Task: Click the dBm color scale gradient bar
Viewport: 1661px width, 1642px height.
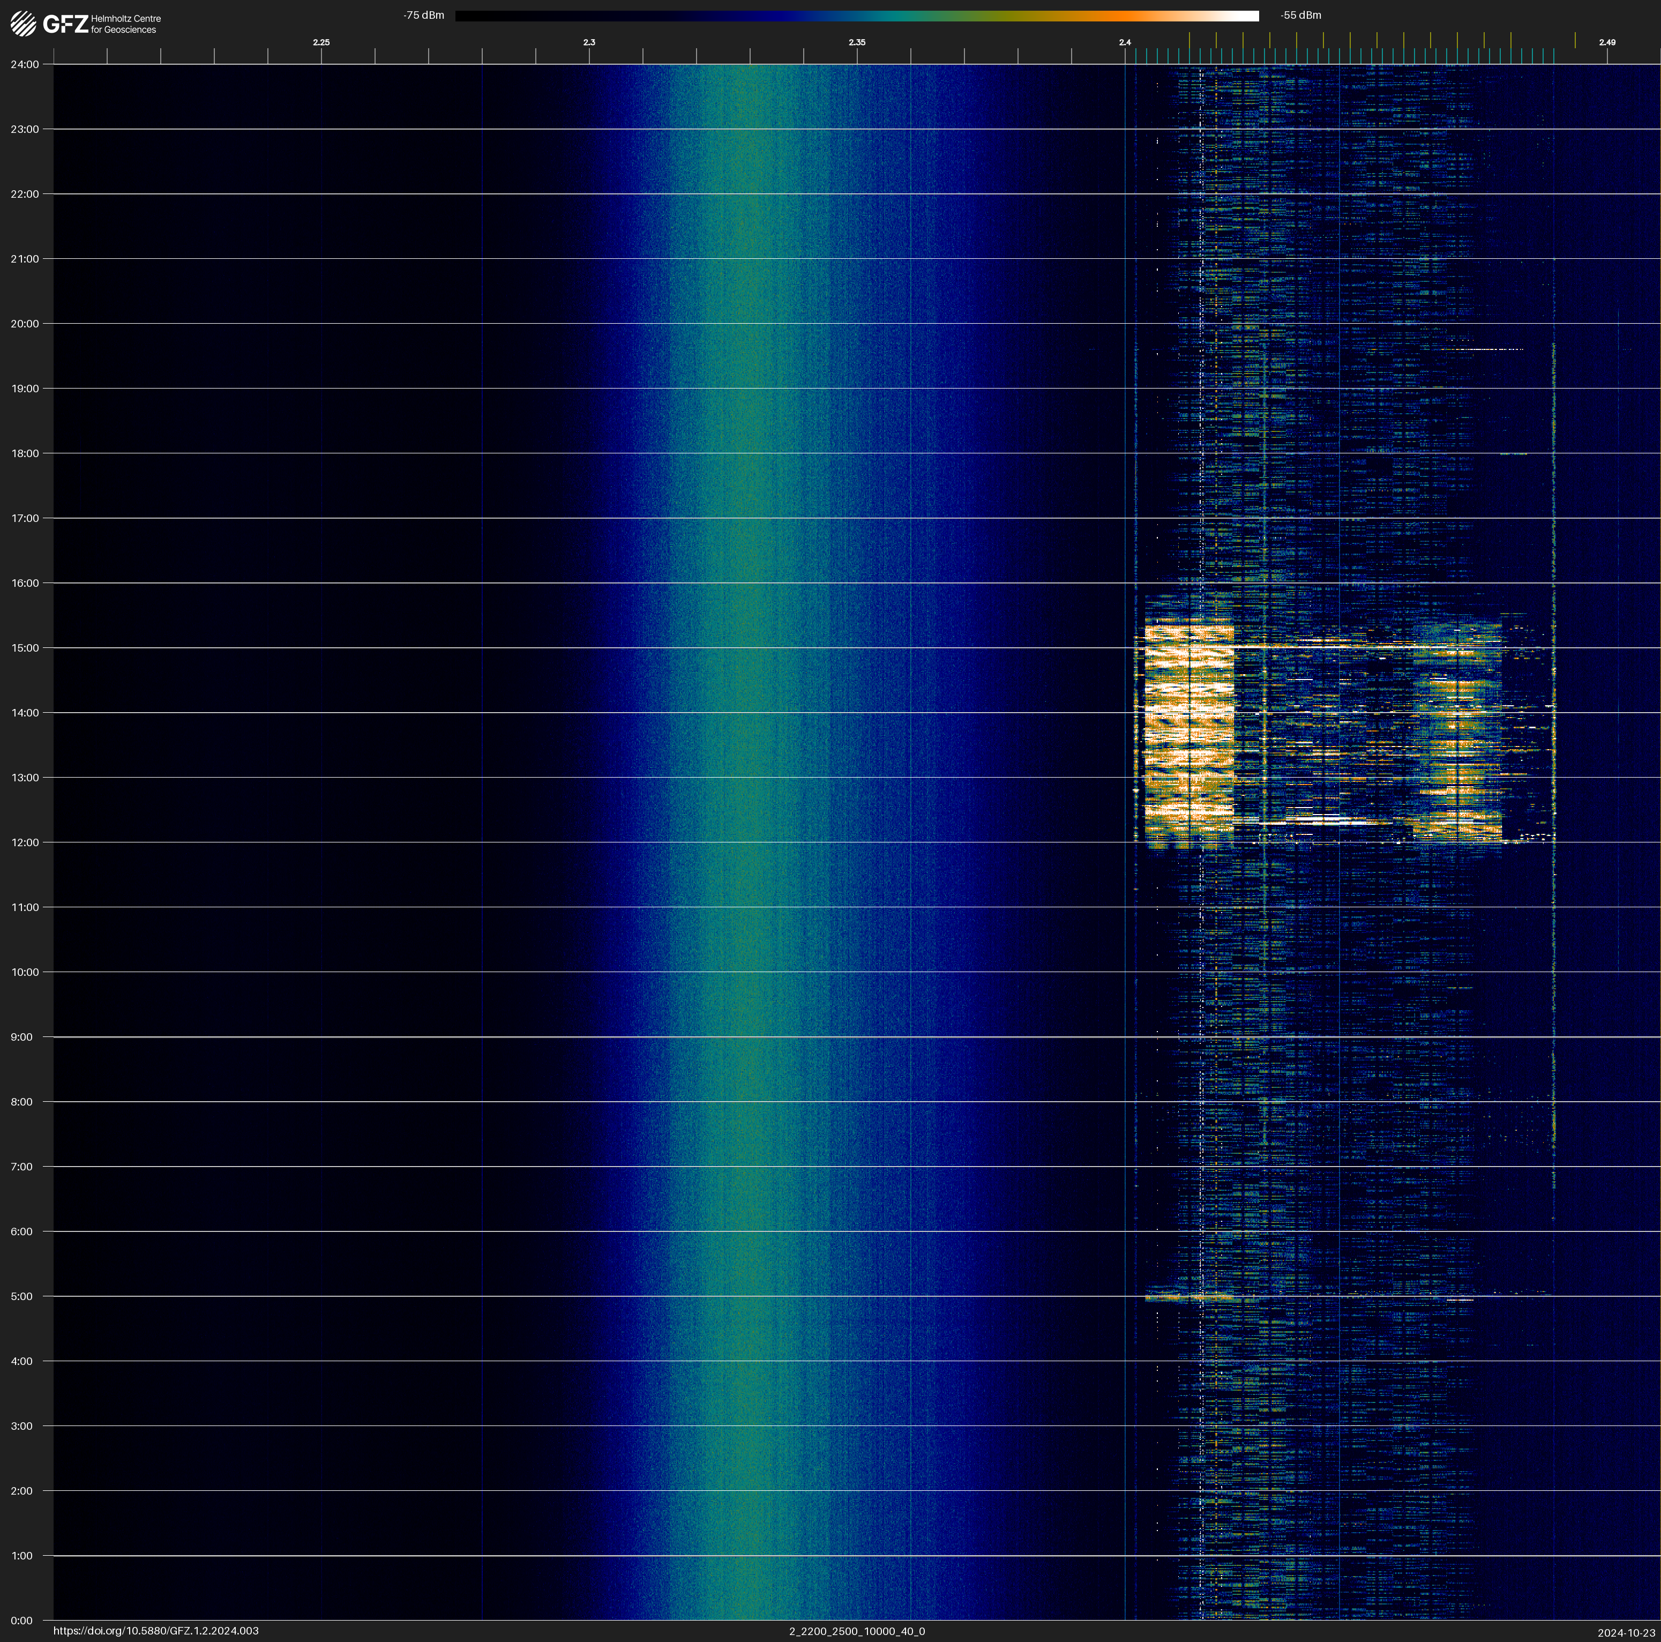Action: (856, 16)
